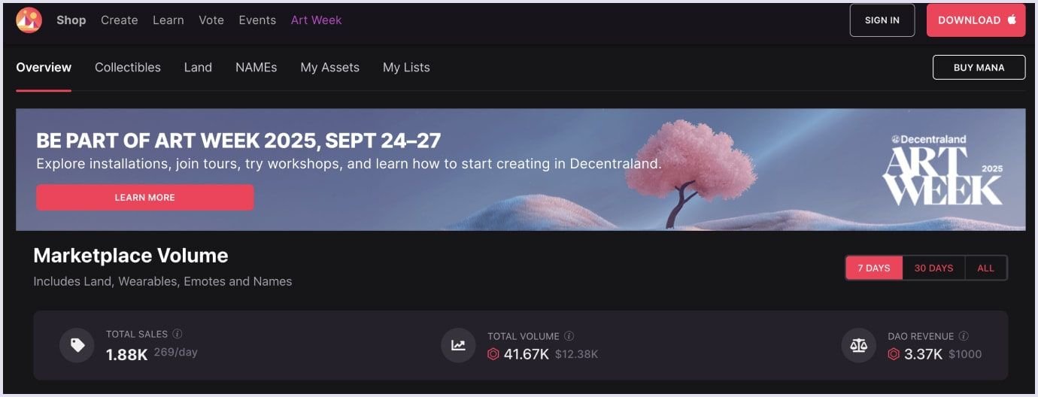This screenshot has width=1038, height=397.
Task: Click the volume chart trend icon
Action: (458, 345)
